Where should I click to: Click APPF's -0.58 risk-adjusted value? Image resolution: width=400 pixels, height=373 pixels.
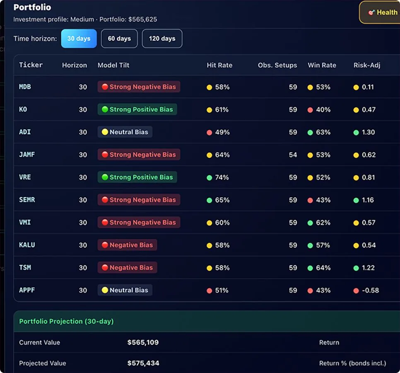tap(371, 290)
